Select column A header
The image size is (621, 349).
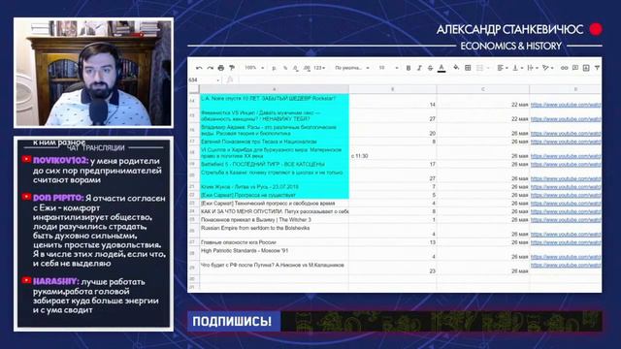(x=274, y=89)
